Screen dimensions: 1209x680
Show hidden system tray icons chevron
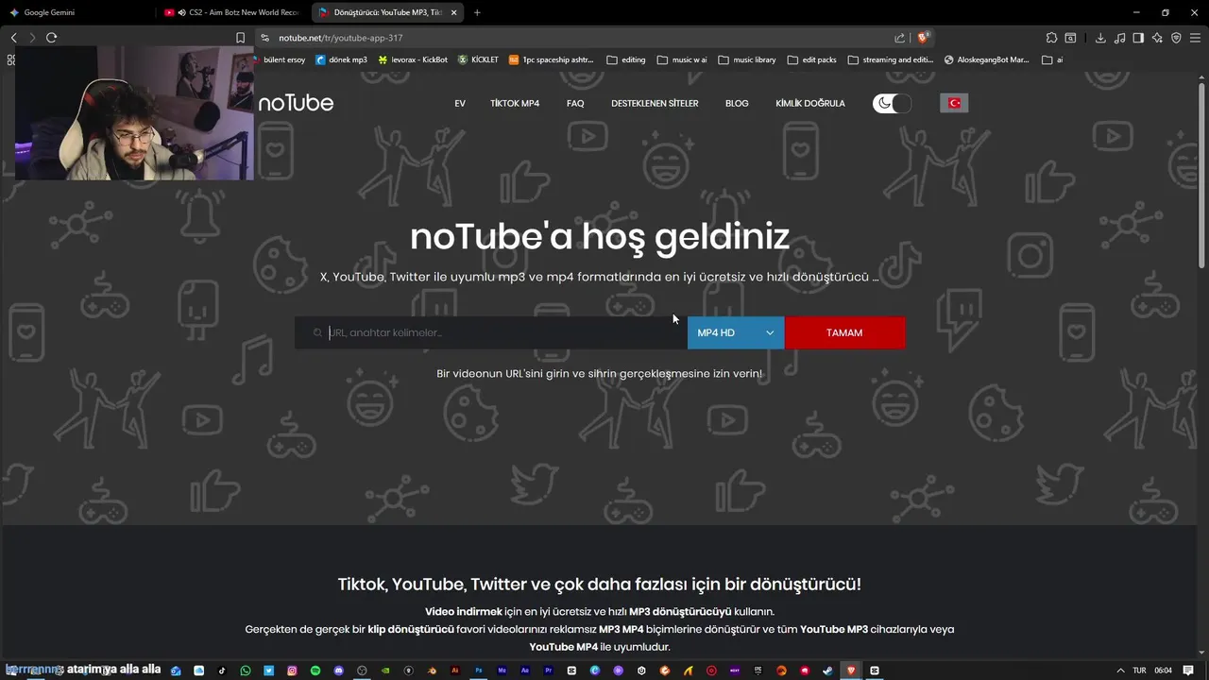click(x=1120, y=671)
